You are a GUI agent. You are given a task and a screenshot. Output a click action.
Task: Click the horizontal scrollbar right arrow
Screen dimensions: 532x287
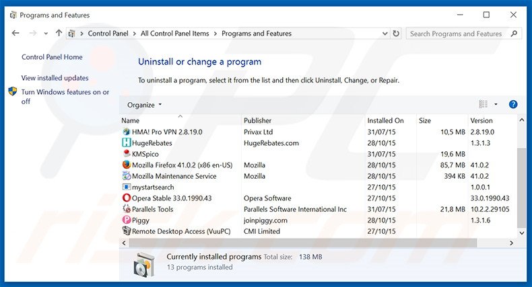click(x=511, y=243)
